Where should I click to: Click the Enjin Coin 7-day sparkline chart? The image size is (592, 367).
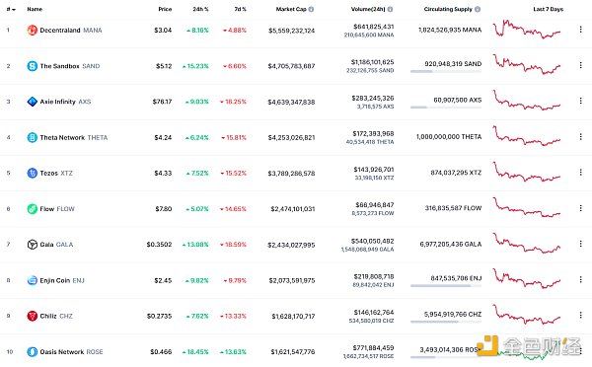click(x=527, y=278)
